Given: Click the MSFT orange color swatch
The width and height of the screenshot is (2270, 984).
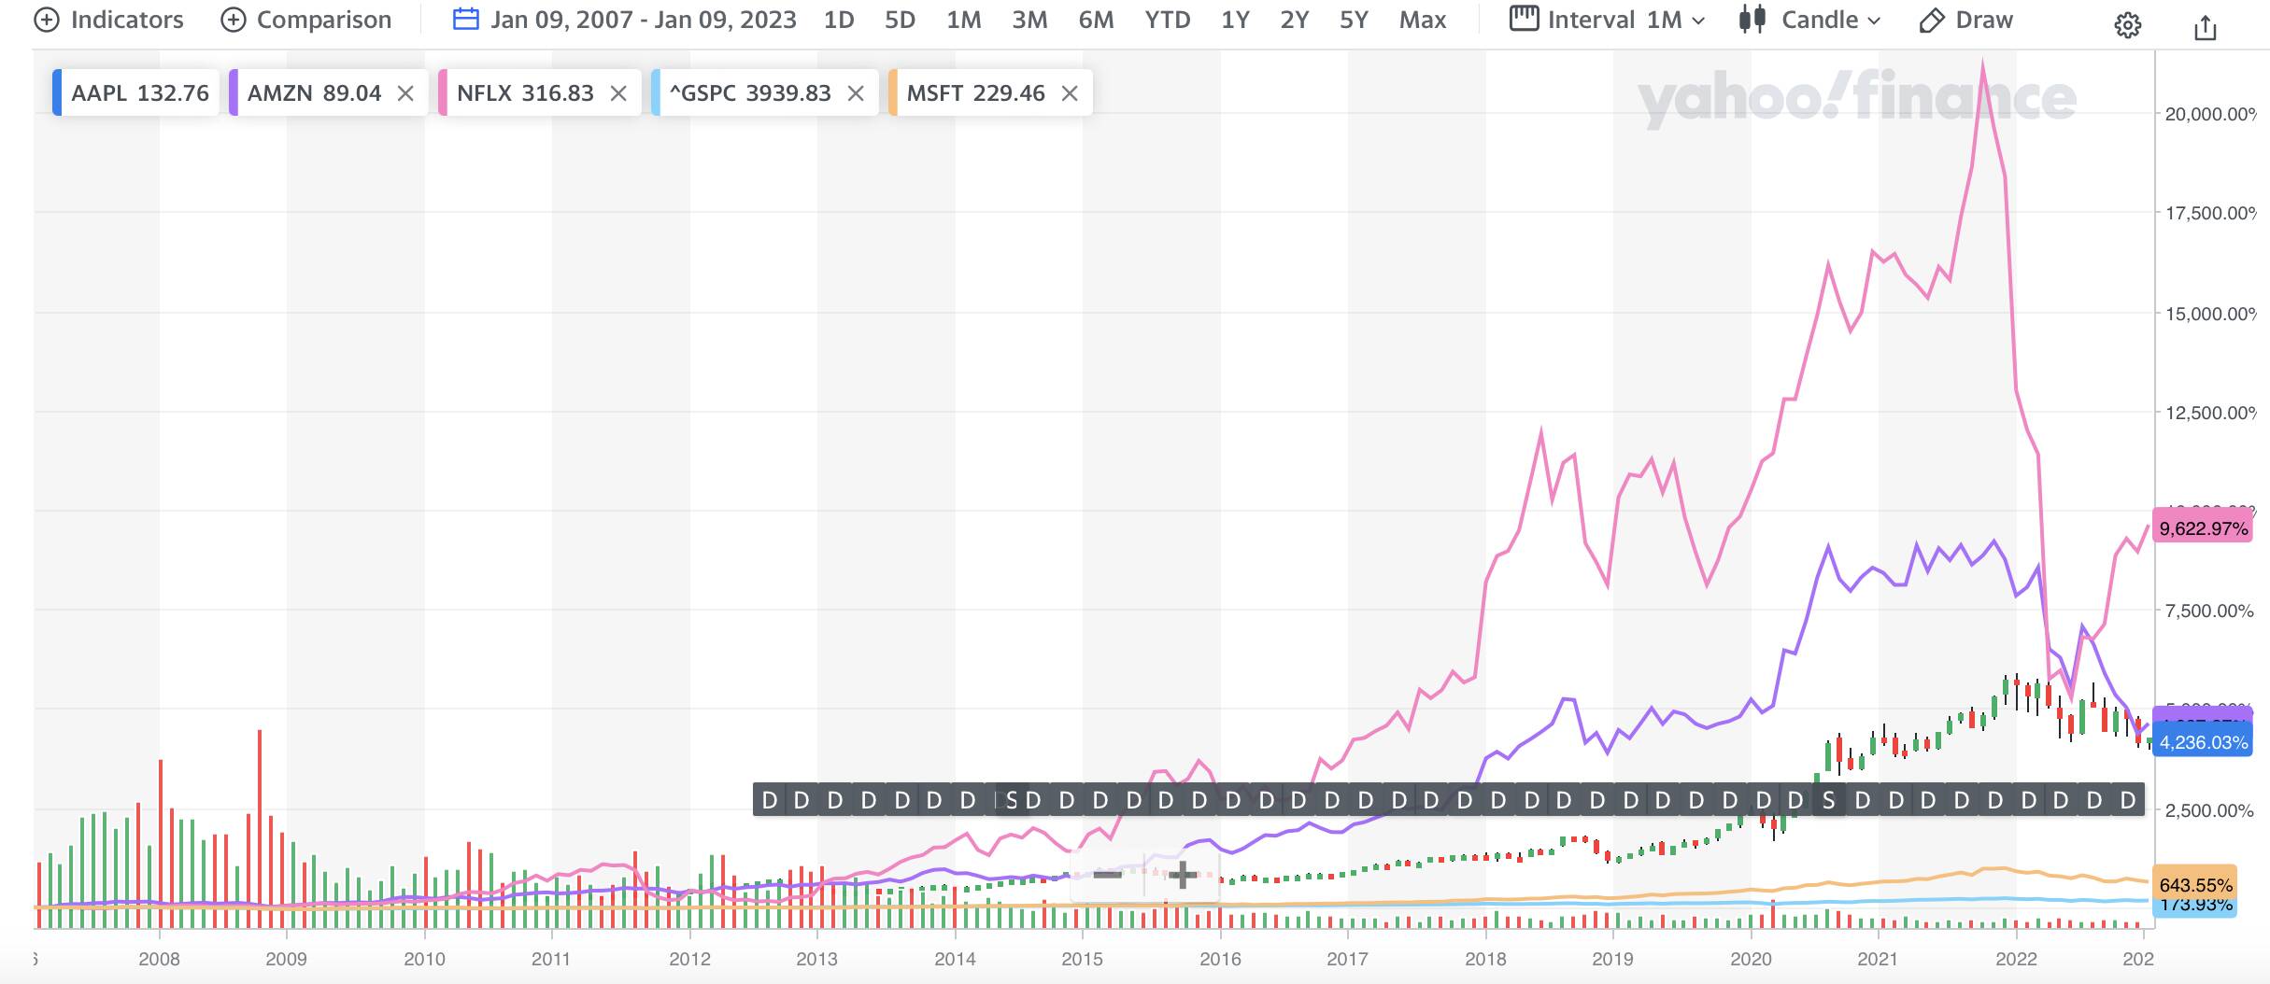Looking at the screenshot, I should click(893, 92).
